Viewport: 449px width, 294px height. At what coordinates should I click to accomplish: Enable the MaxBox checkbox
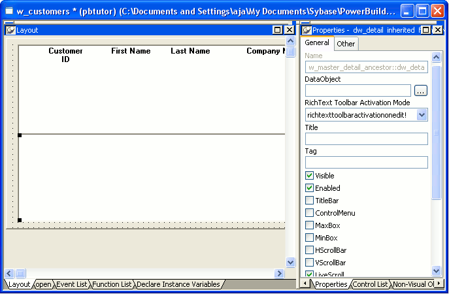[309, 225]
